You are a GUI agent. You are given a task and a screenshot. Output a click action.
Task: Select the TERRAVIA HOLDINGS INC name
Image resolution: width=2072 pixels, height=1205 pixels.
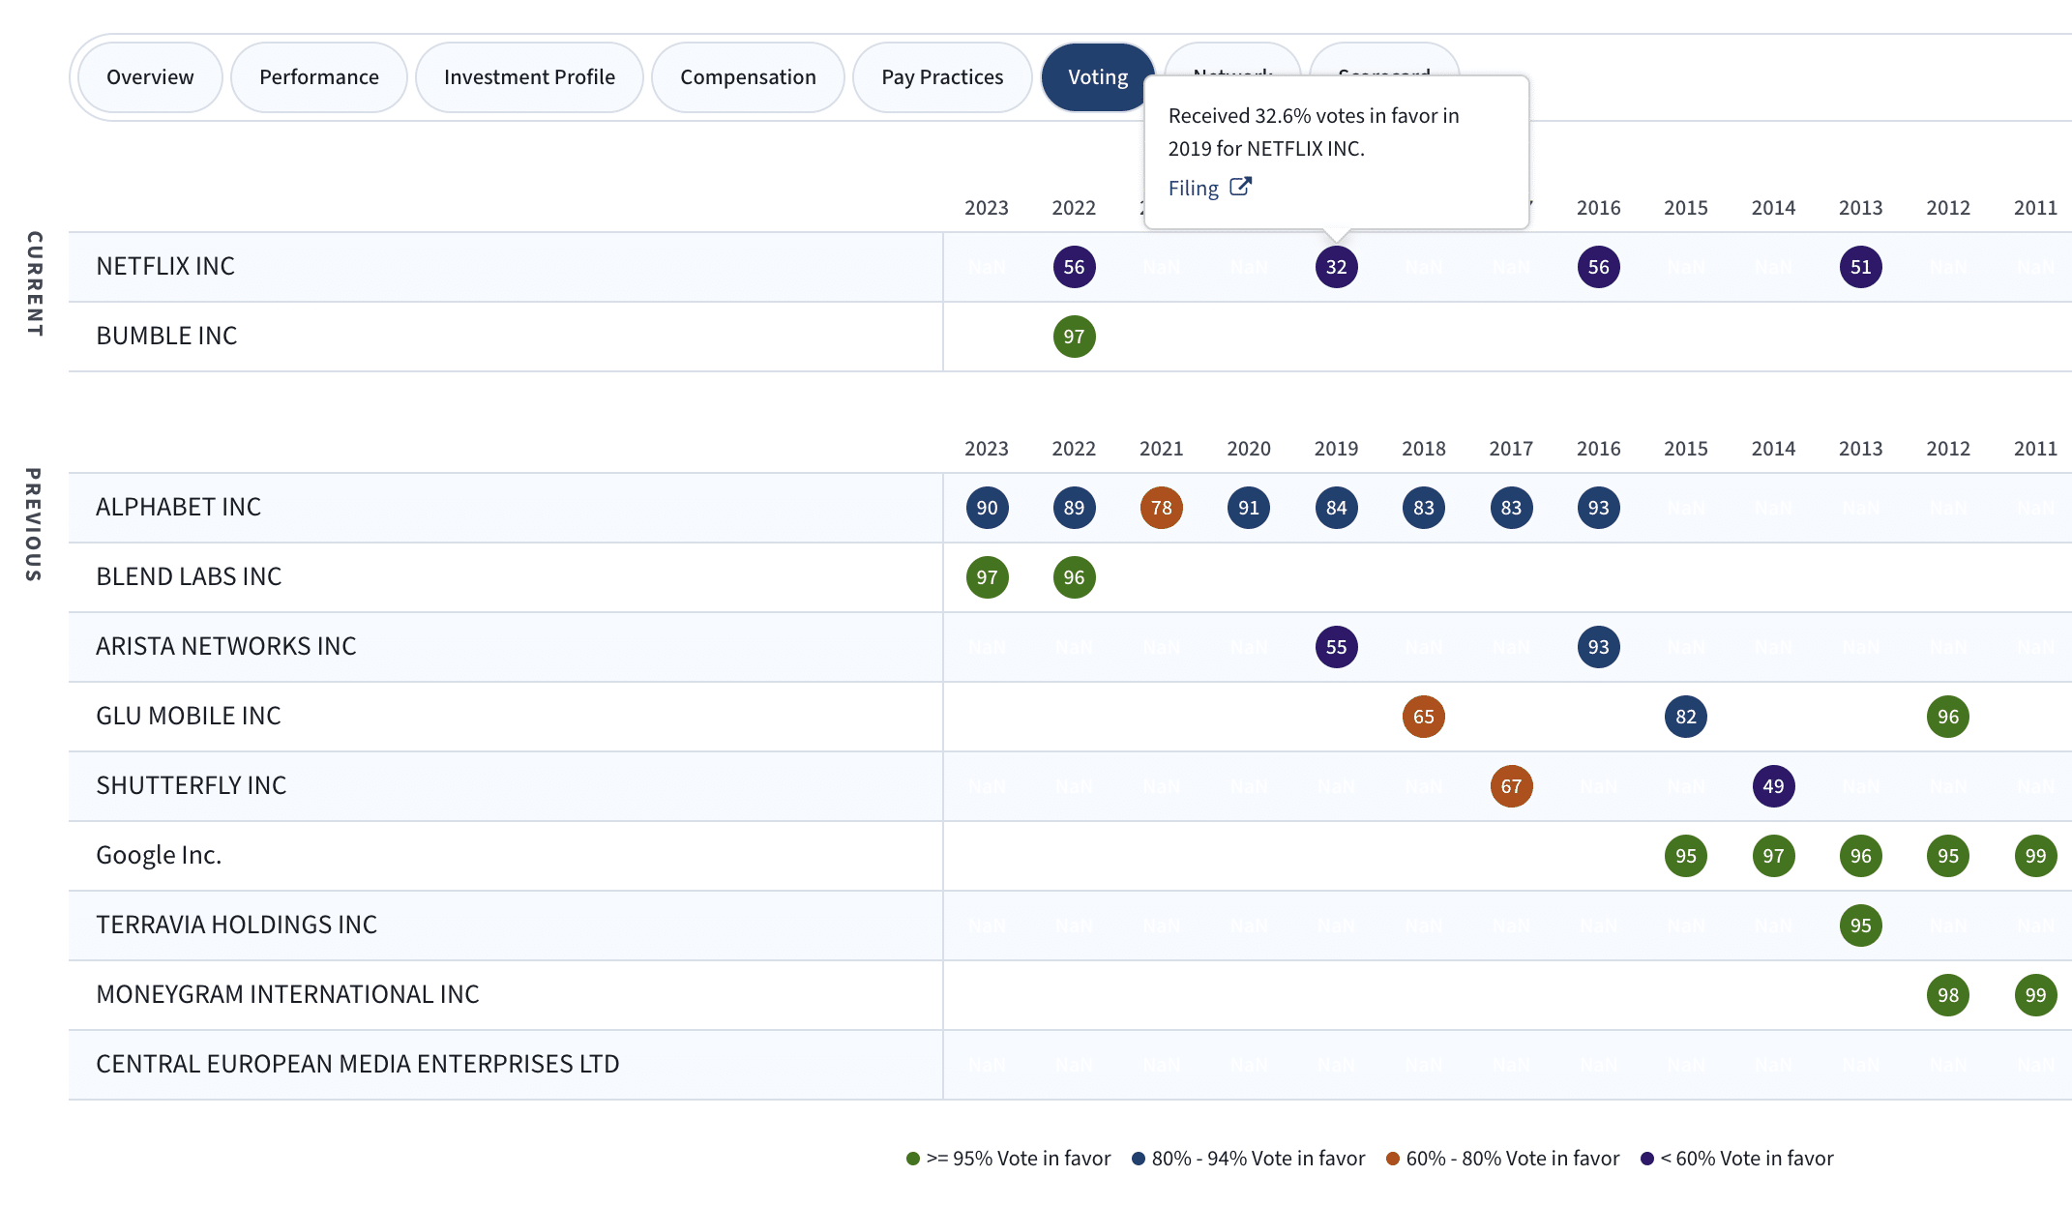(236, 926)
